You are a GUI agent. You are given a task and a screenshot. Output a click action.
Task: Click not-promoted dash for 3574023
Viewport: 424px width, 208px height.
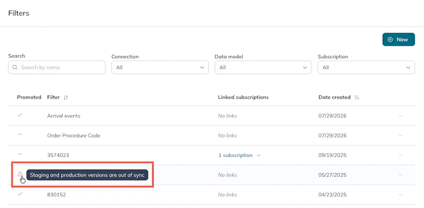pyautogui.click(x=20, y=154)
